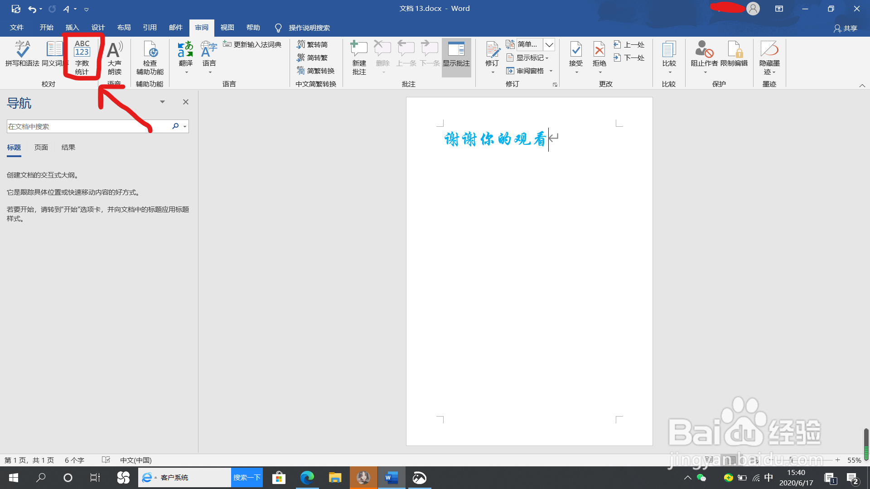The height and width of the screenshot is (489, 870).
Task: Open the Word Count (字数统计) tool
Action: (x=82, y=57)
